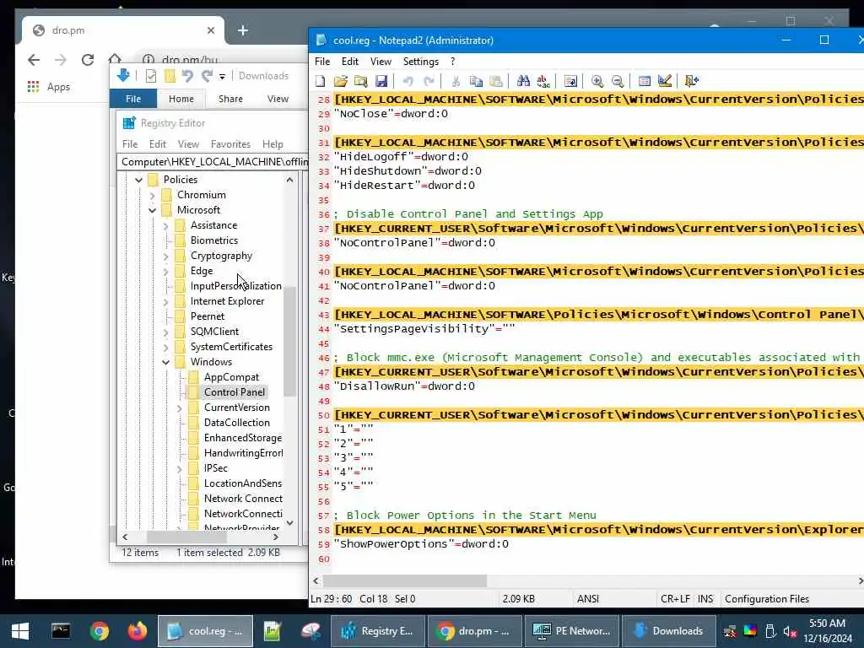Click Redo arrow in Notepad2 toolbar
Image resolution: width=864 pixels, height=648 pixels.
[x=429, y=82]
